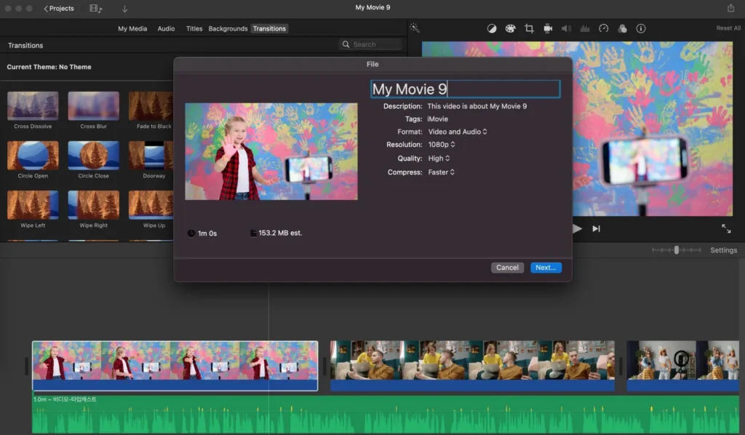This screenshot has width=745, height=435.
Task: Open the Format dropdown Video and Audio
Action: point(458,132)
